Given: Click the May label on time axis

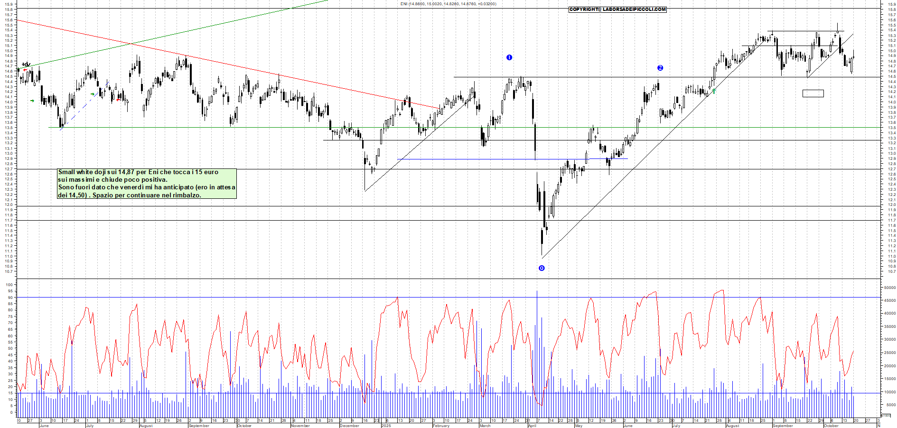Looking at the screenshot, I should point(579,426).
